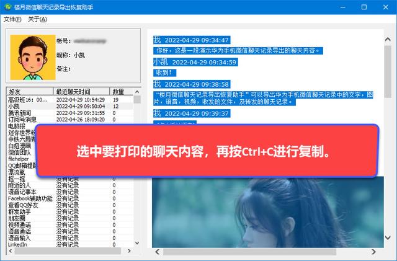Select the 订阅号消息 friend row
This screenshot has height=261, width=397.
point(70,120)
